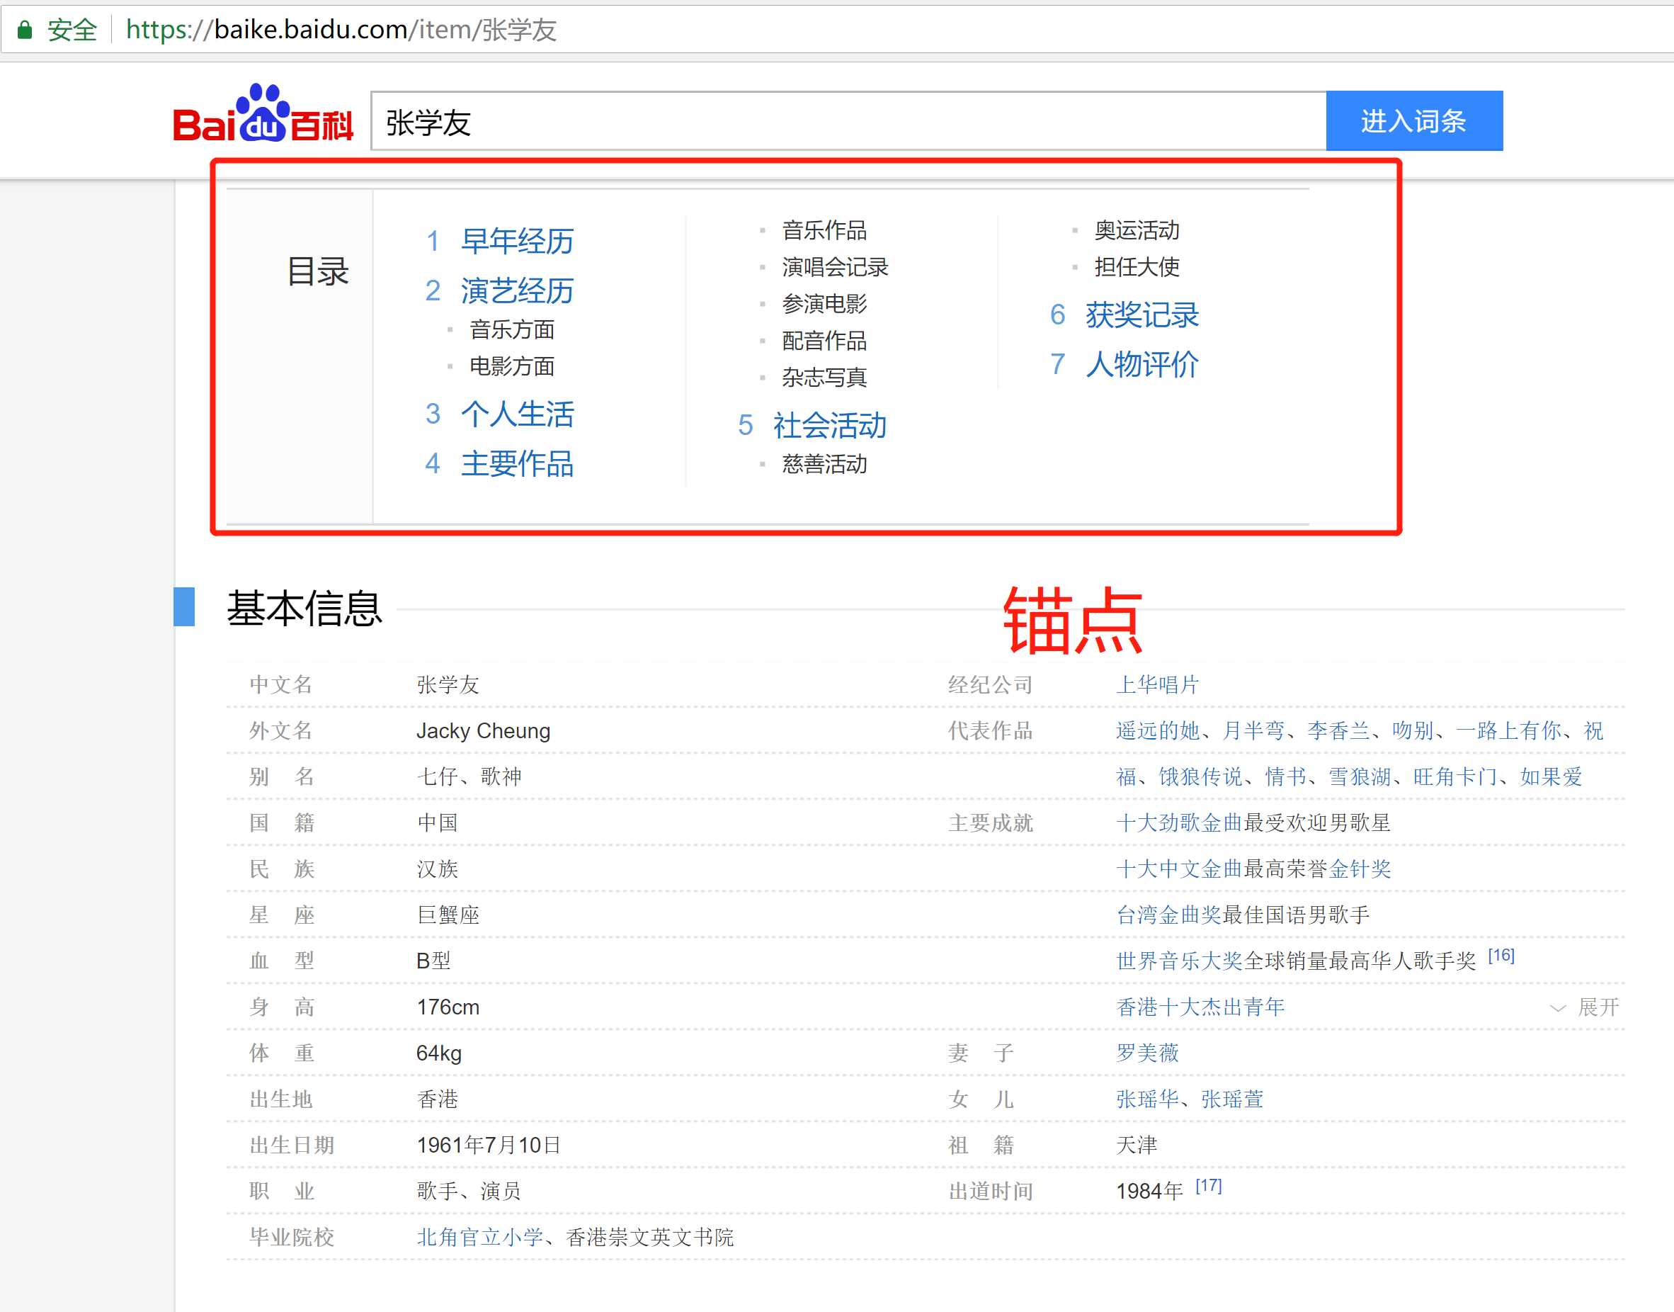This screenshot has width=1674, height=1312.
Task: Open the 饿狼传说 song link
Action: coord(1200,776)
